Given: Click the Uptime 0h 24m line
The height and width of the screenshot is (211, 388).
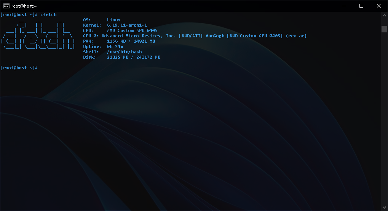Looking at the screenshot, I should point(103,46).
